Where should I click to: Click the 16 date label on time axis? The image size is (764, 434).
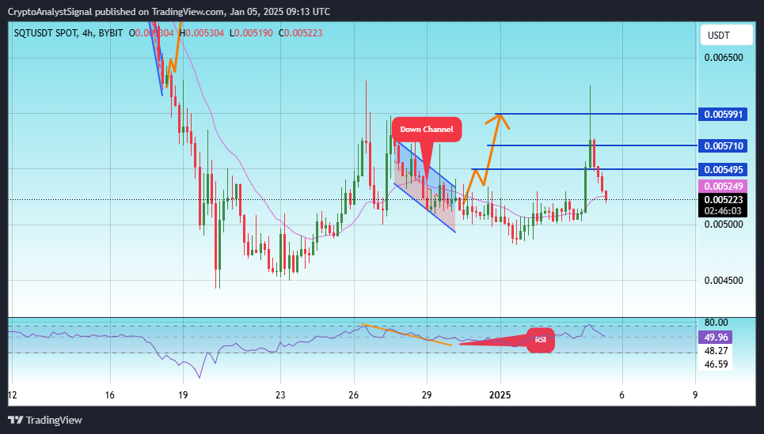[110, 395]
